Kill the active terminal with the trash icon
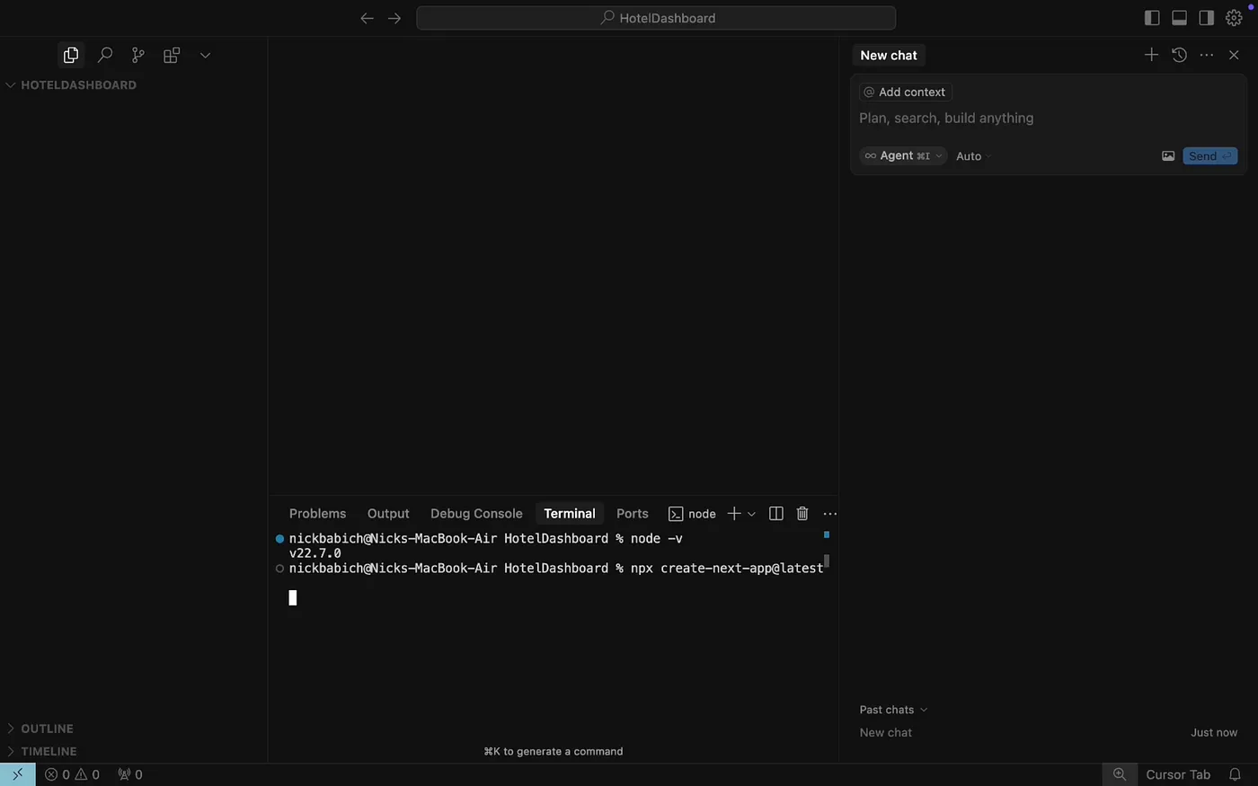Viewport: 1258px width, 786px height. click(x=802, y=513)
